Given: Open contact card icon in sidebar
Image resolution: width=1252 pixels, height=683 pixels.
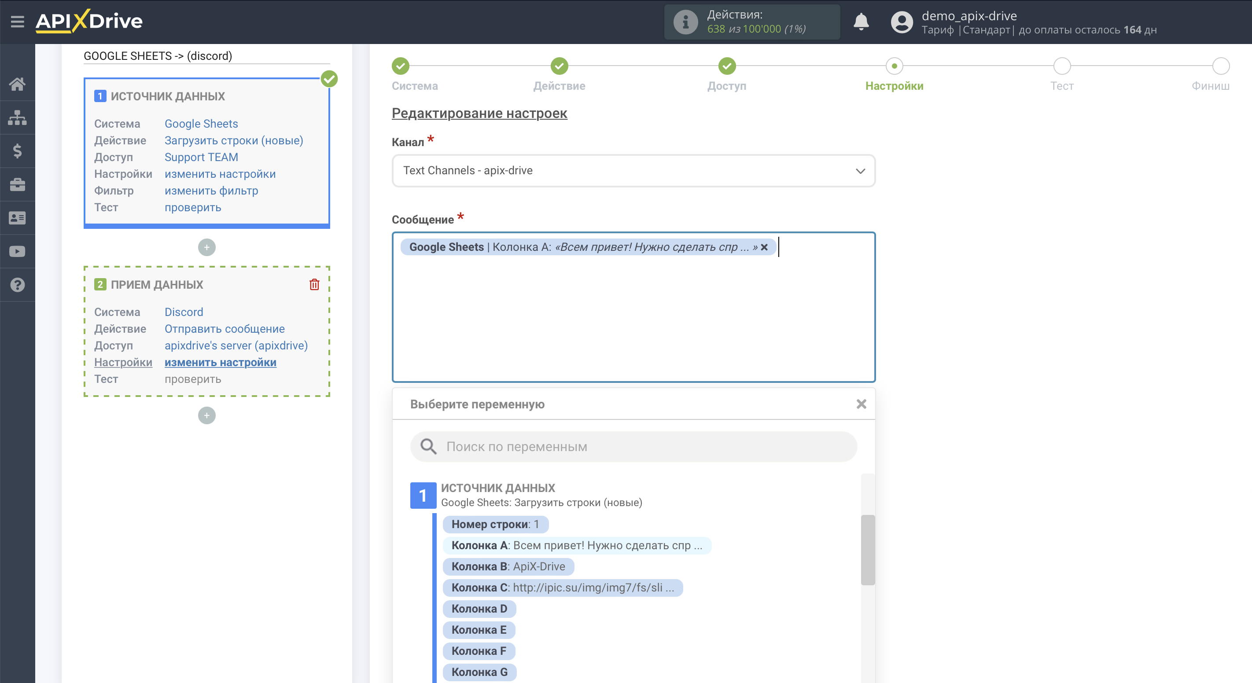Looking at the screenshot, I should pyautogui.click(x=18, y=218).
